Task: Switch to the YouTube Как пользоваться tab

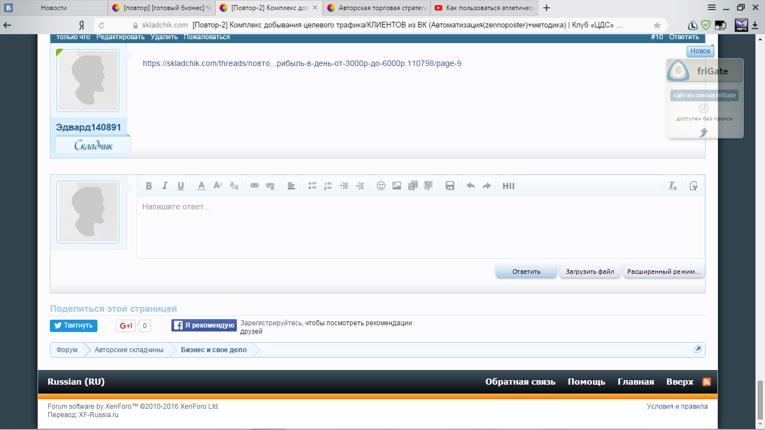Action: coord(484,8)
